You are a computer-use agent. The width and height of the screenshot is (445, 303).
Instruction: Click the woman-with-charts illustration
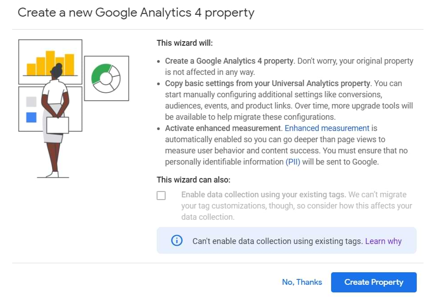coord(73,108)
